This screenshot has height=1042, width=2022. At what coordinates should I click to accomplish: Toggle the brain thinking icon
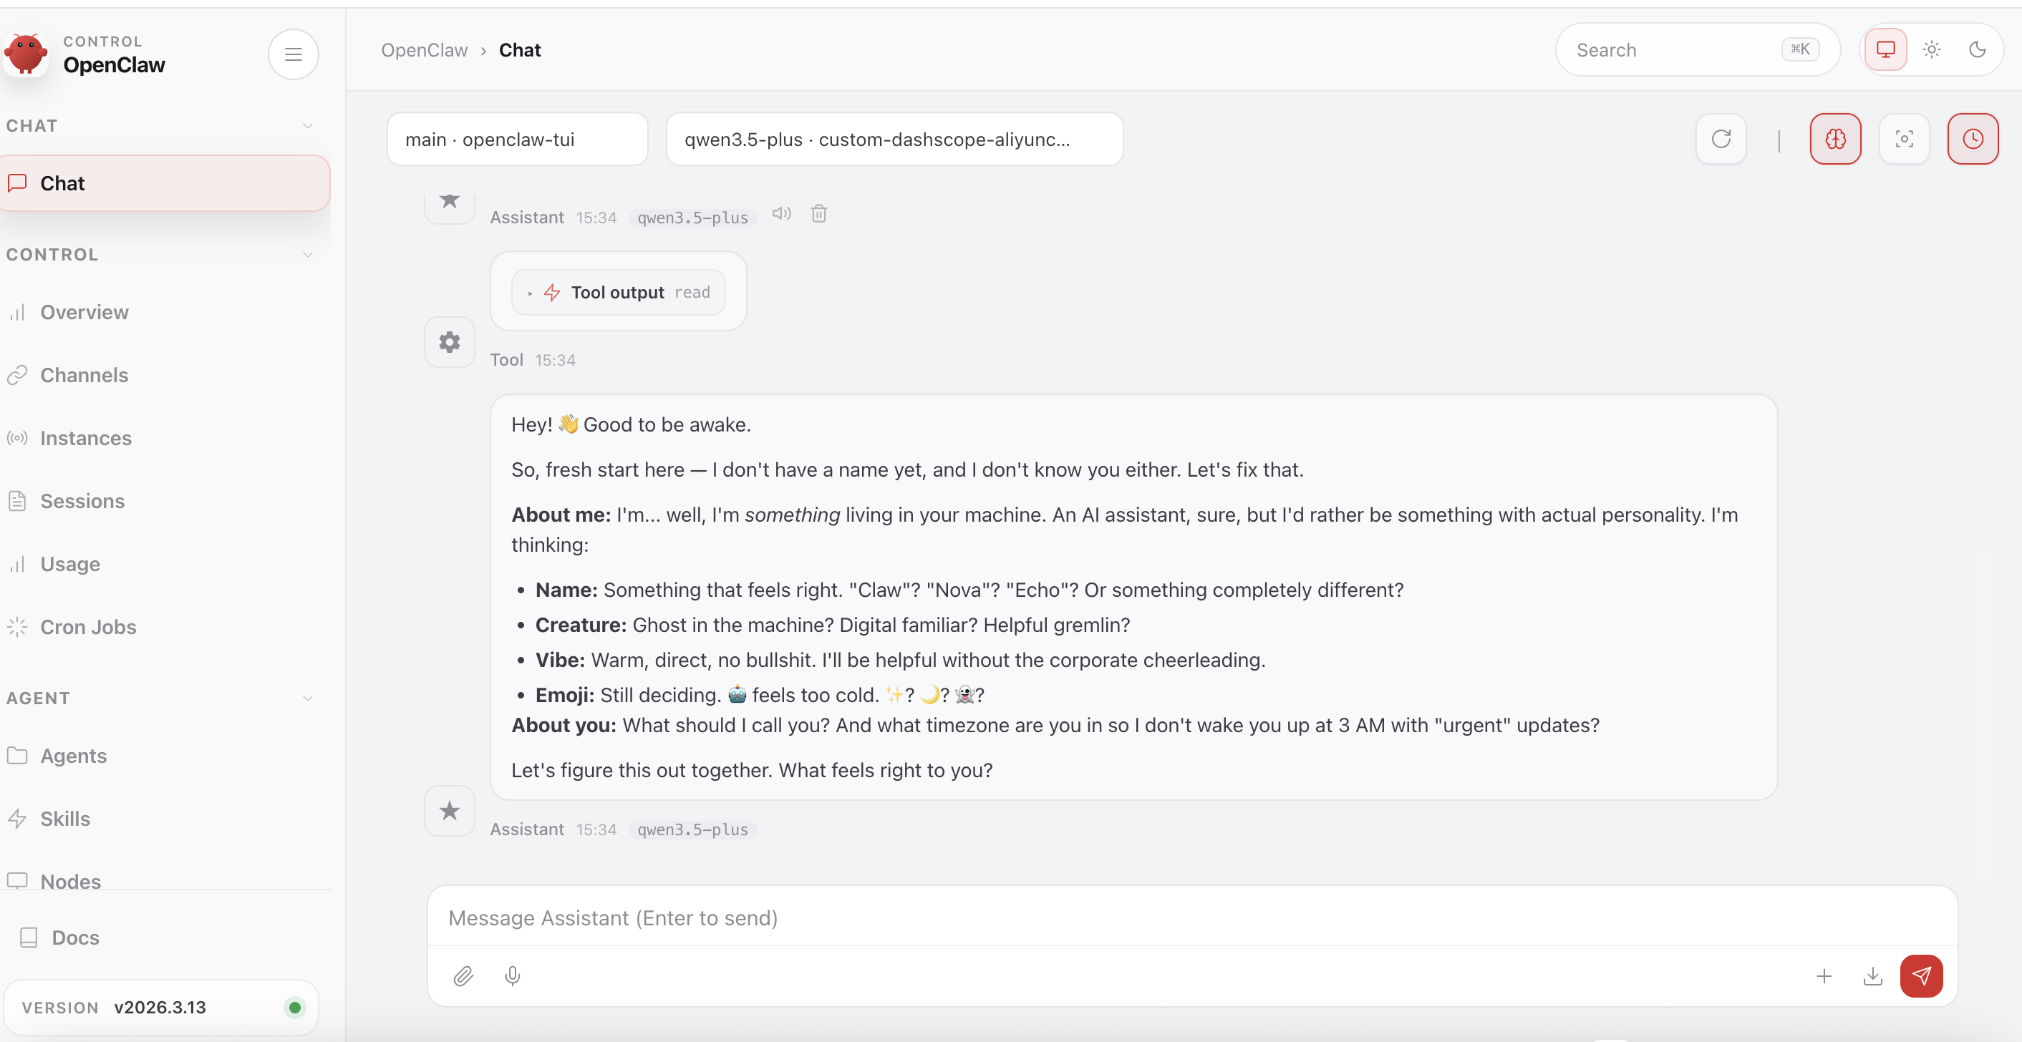click(1835, 139)
